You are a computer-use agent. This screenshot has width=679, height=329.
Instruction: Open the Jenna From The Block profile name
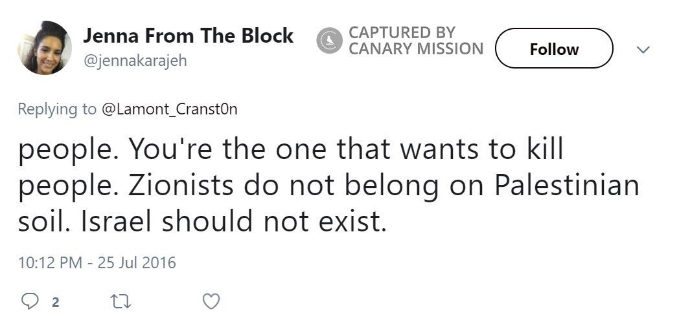(188, 36)
